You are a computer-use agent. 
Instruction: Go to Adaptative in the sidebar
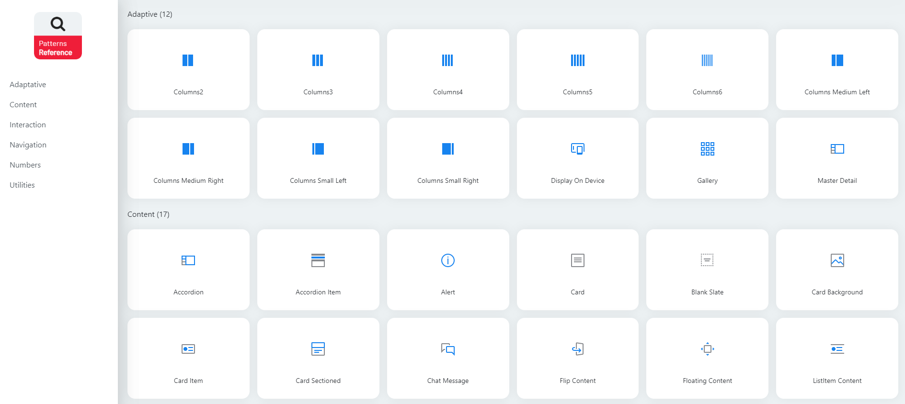click(28, 85)
